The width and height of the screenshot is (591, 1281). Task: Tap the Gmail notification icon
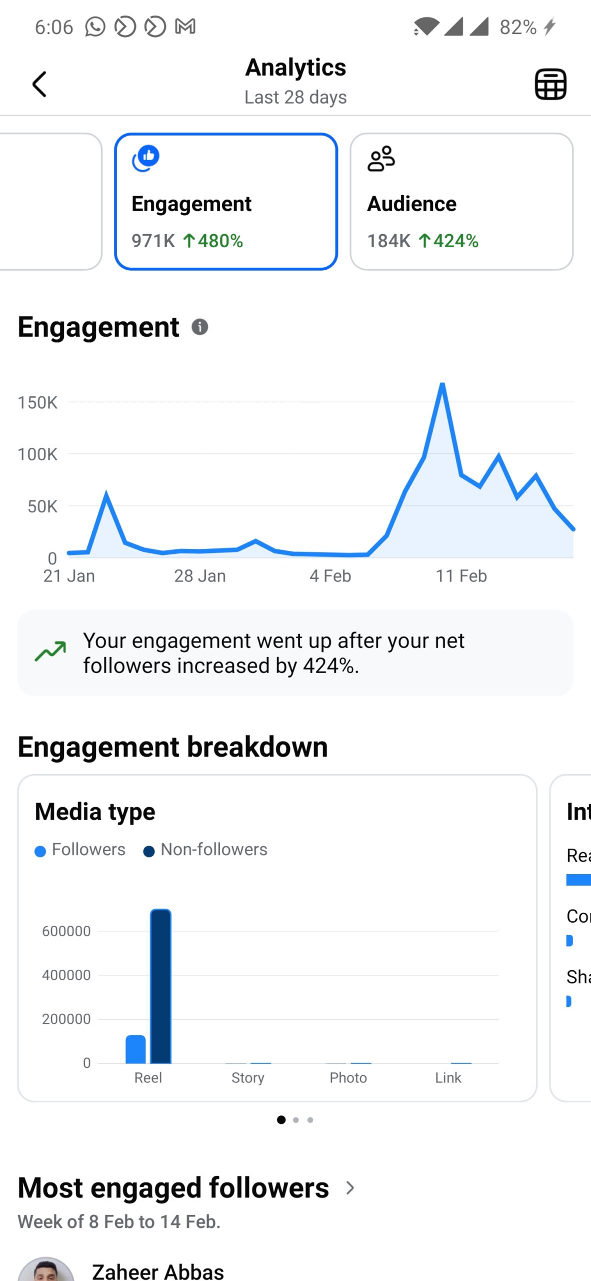[x=185, y=27]
